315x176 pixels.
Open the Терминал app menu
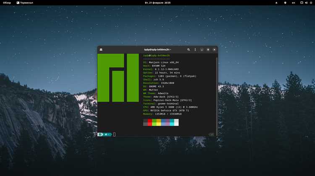25,3
